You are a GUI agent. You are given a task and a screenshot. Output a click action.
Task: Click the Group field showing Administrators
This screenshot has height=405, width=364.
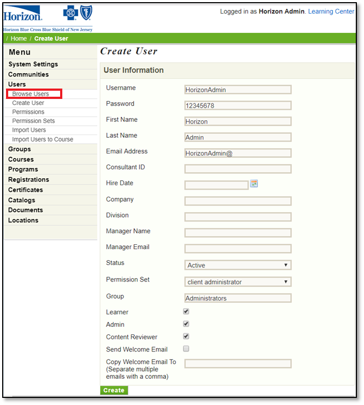pyautogui.click(x=238, y=298)
